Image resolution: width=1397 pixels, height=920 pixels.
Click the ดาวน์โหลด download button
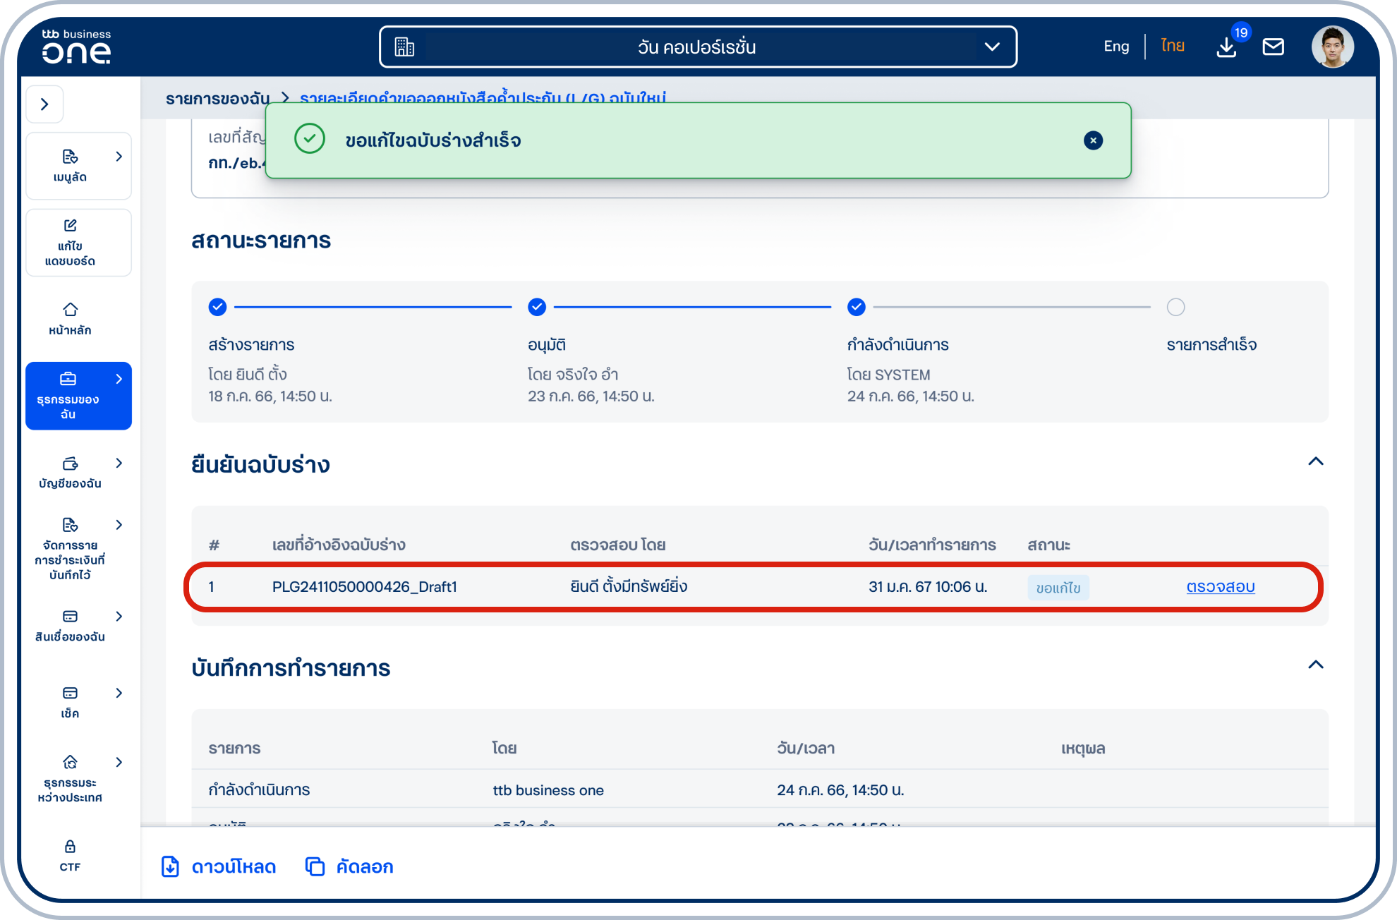[x=219, y=866]
